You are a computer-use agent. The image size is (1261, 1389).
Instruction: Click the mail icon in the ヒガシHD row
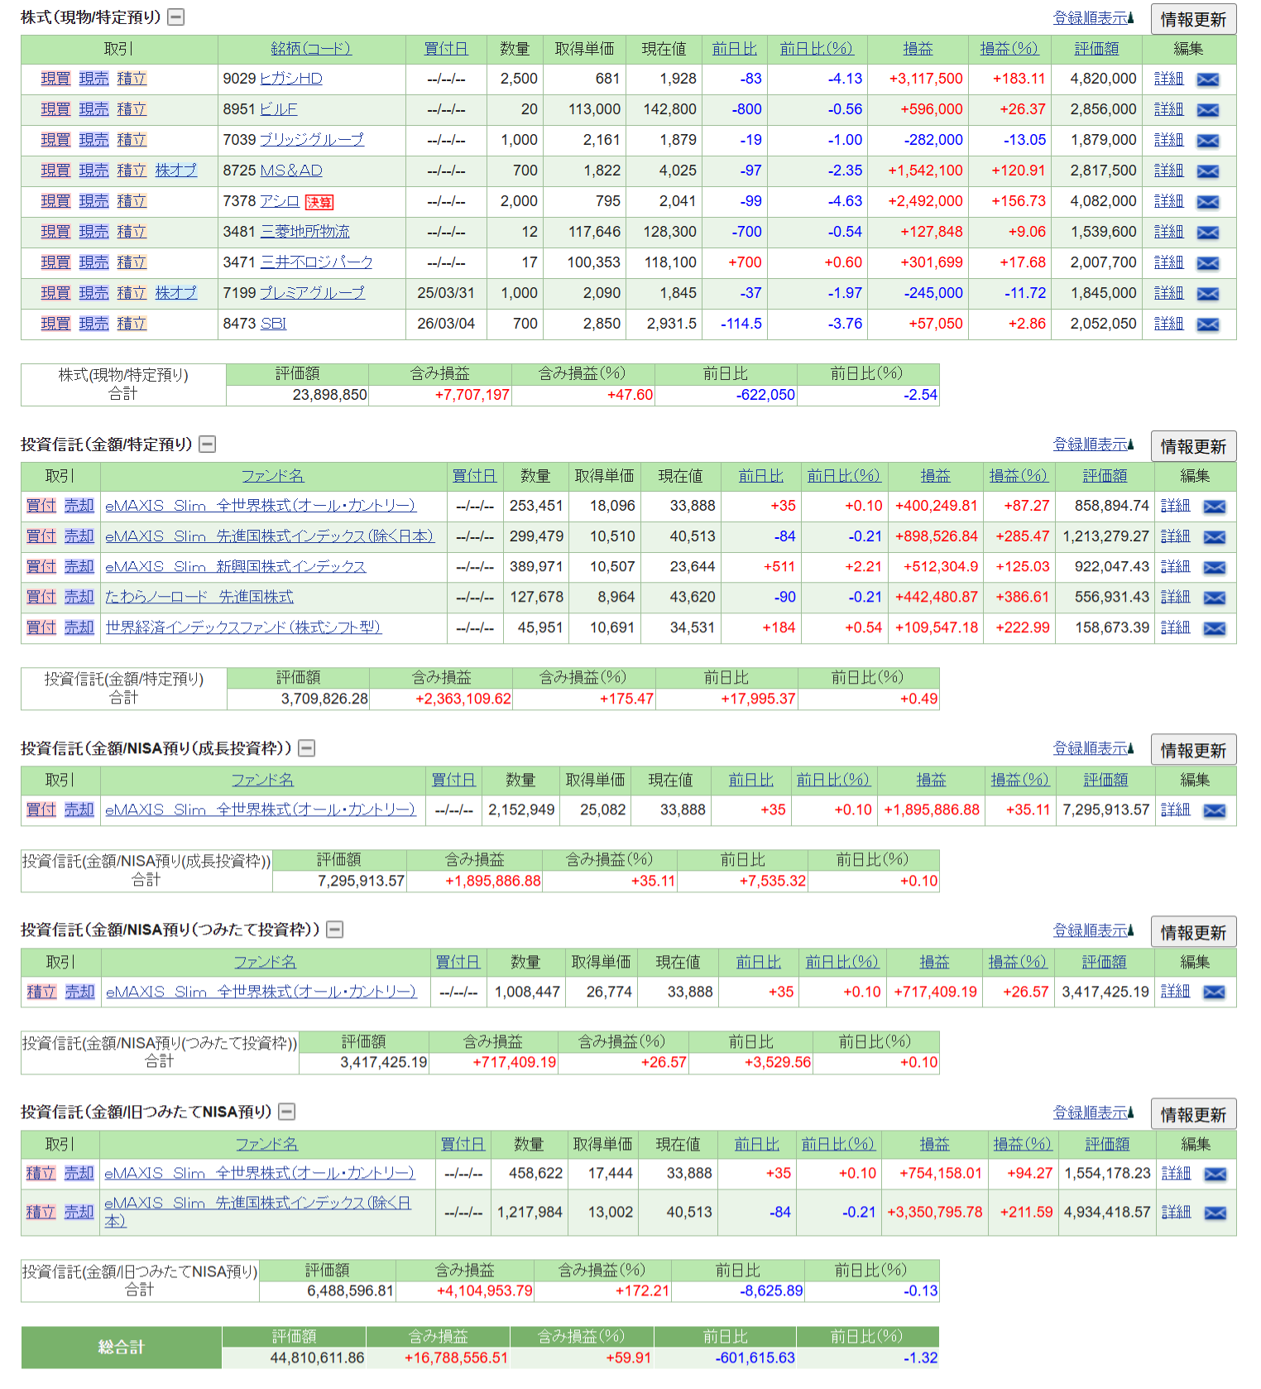coord(1207,79)
